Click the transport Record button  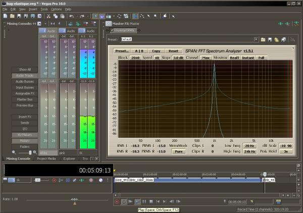pyautogui.click(x=117, y=201)
